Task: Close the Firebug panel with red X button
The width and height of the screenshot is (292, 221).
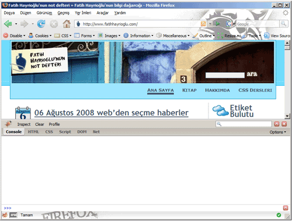Action: coord(284,124)
